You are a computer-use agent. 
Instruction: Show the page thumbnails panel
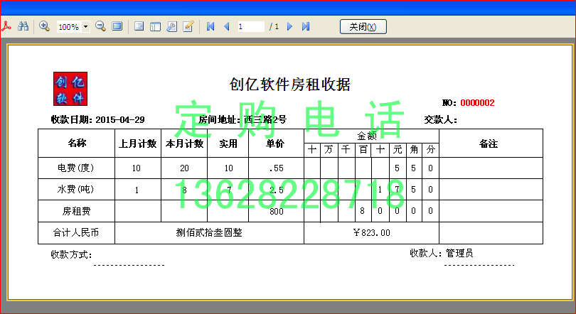(x=155, y=26)
